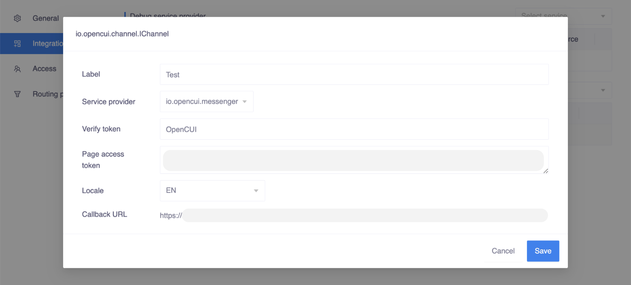Viewport: 631px width, 285px height.
Task: Open the Select service dropdown
Action: (x=563, y=16)
